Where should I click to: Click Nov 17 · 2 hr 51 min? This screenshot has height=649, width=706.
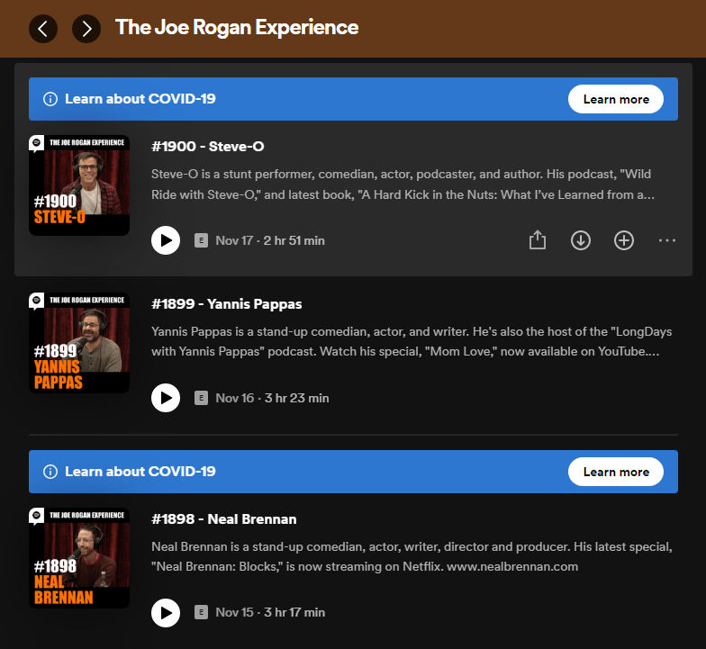(x=270, y=240)
